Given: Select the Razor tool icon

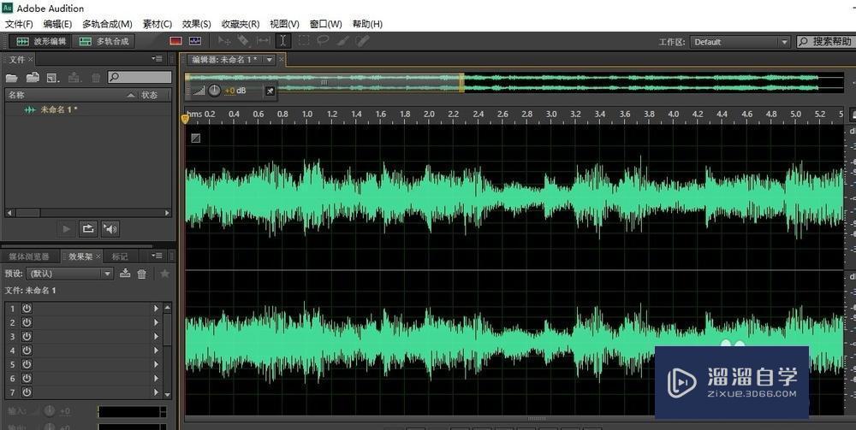Looking at the screenshot, I should coord(243,41).
